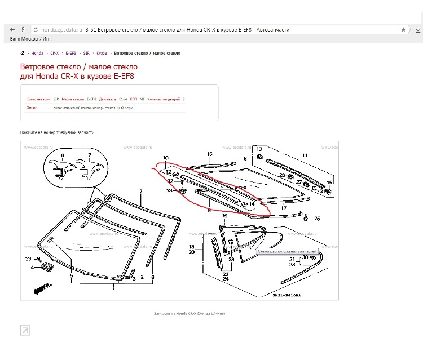
Task: Open the Yandex 'Я' home button
Action: coord(23,30)
